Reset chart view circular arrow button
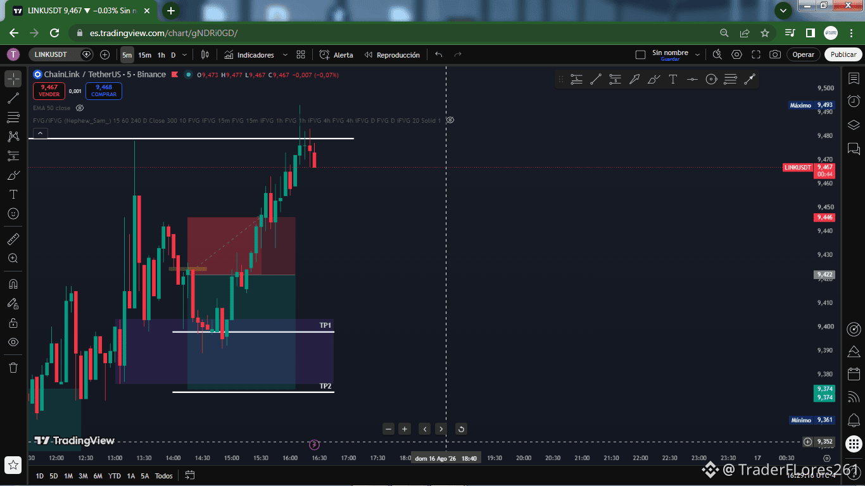This screenshot has width=865, height=486. pyautogui.click(x=461, y=429)
